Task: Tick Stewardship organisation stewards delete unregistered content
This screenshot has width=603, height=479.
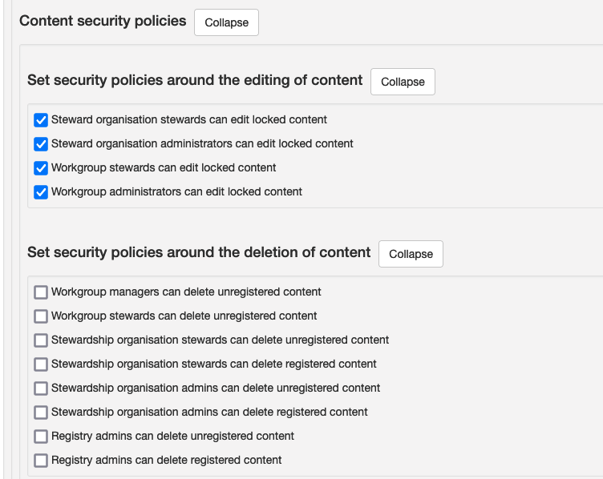Action: pos(41,340)
